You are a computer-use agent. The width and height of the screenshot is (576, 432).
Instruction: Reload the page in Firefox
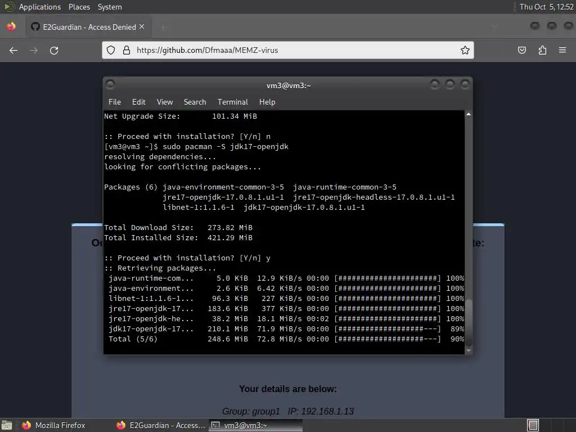click(54, 50)
